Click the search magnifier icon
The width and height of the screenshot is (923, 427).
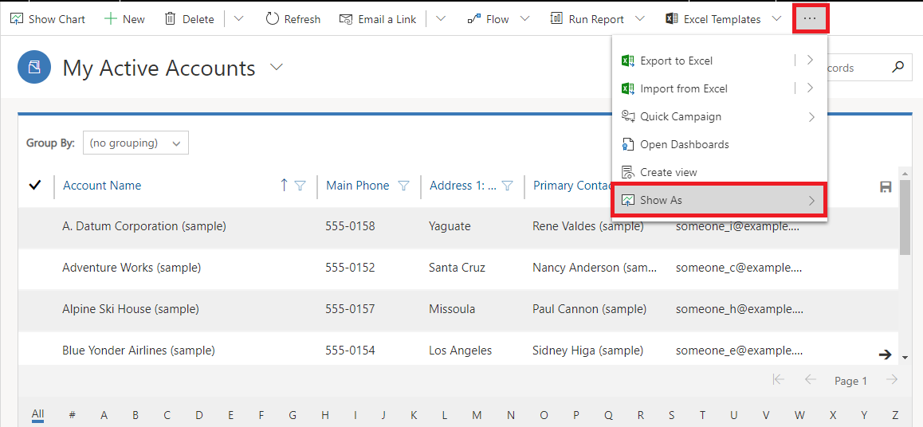(897, 67)
